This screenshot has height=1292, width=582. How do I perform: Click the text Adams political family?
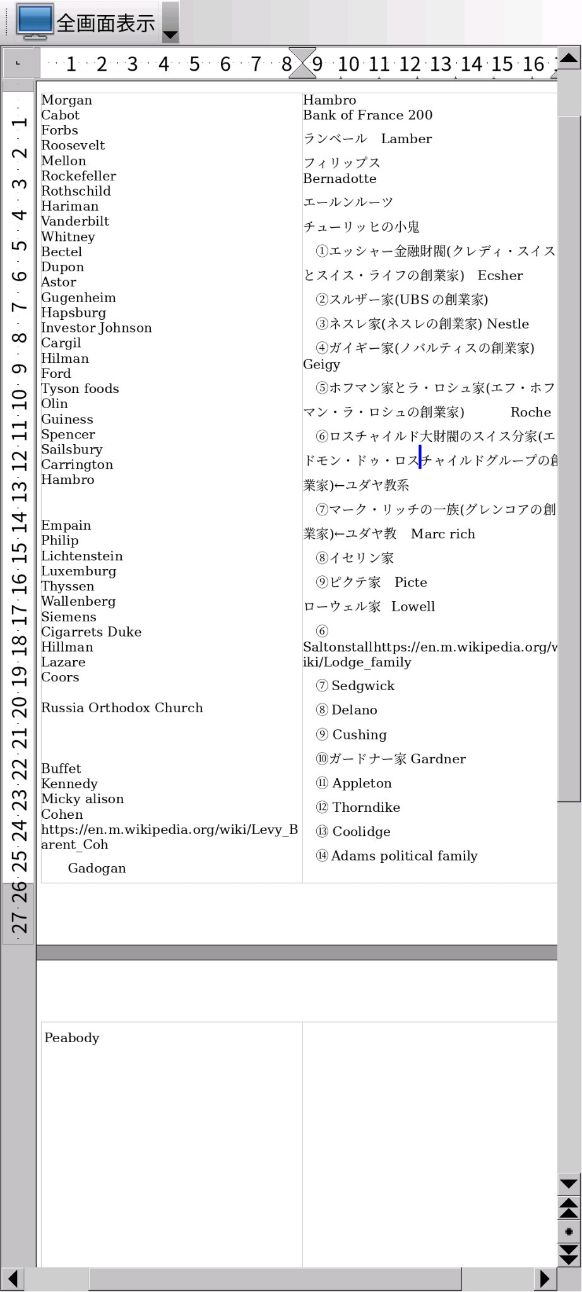click(x=404, y=856)
